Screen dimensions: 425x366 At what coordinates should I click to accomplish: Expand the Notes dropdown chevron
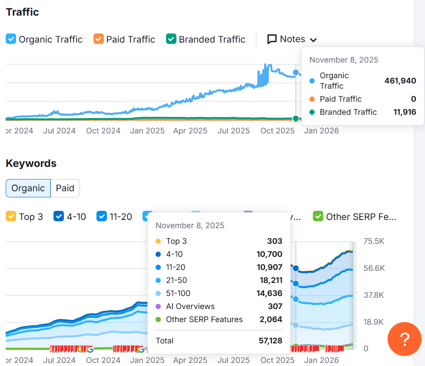tap(313, 40)
